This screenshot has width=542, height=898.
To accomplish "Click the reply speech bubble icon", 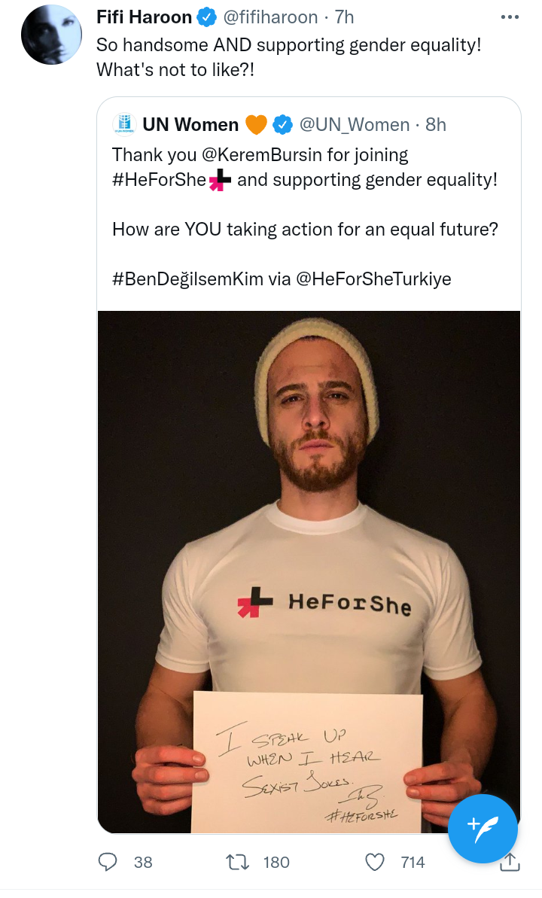I will tap(108, 861).
